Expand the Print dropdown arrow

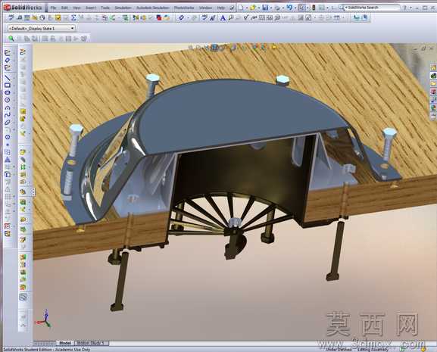click(x=283, y=8)
